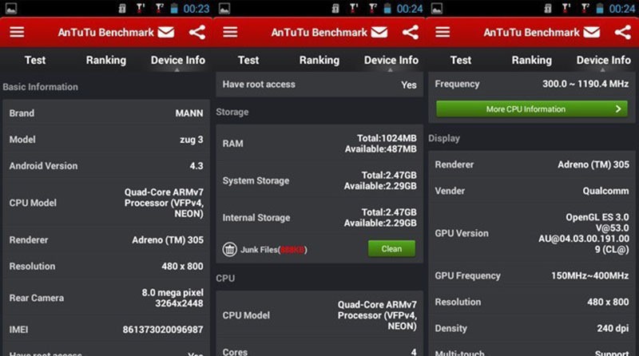Open the hamburger menu on the Storage screen
The image size is (639, 356).
point(230,33)
